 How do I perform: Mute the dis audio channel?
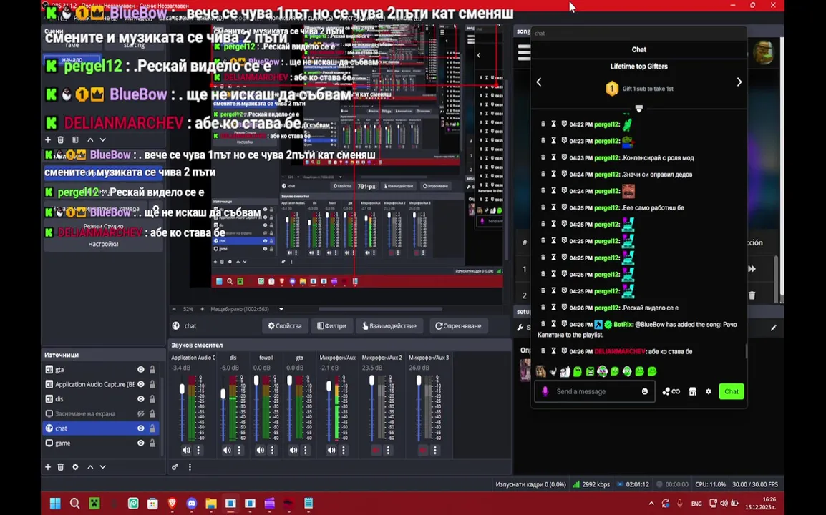pos(226,450)
